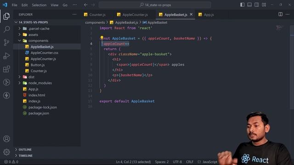Screen dimensions: 294x165
Task: Toggle primary side bar layout icon
Action: [242, 5]
